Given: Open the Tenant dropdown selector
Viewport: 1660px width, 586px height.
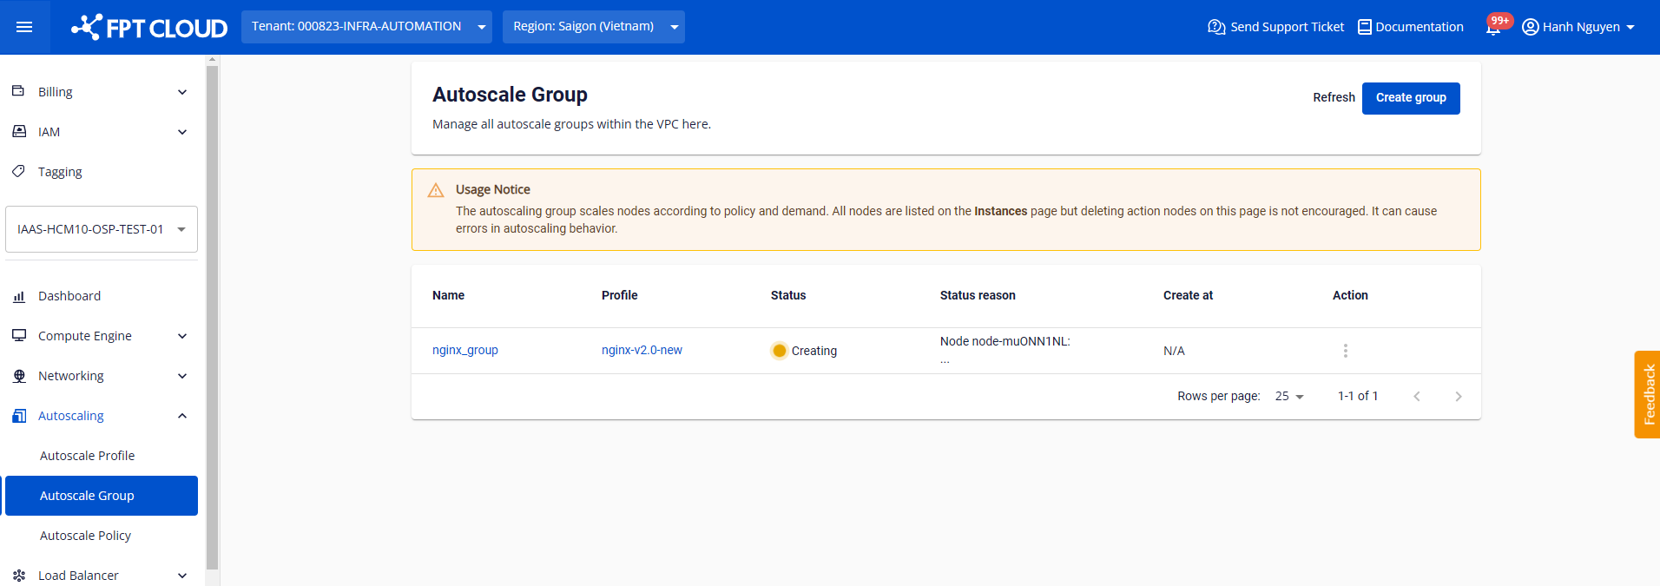Looking at the screenshot, I should 366,27.
